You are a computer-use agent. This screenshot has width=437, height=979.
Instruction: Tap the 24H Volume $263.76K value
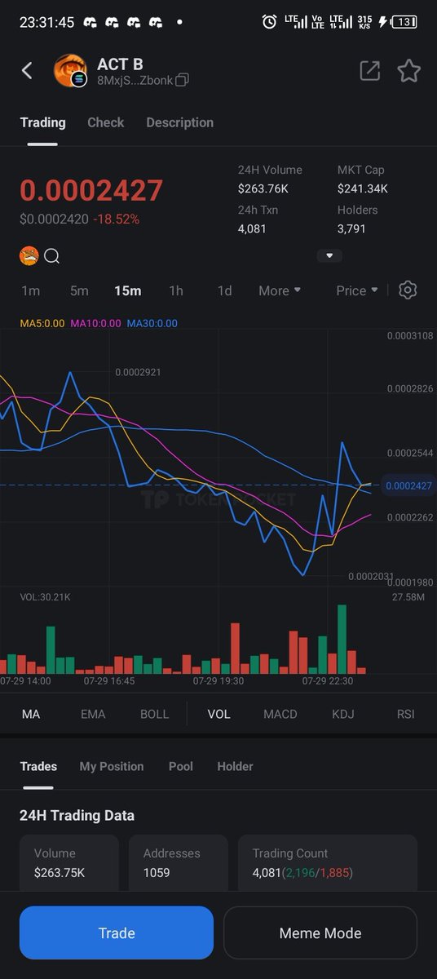point(263,189)
